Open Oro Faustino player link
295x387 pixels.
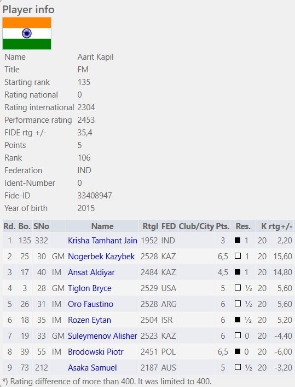pyautogui.click(x=90, y=304)
